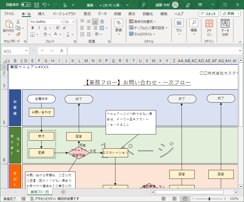
Task: Click the 共有 share button
Action: click(230, 13)
